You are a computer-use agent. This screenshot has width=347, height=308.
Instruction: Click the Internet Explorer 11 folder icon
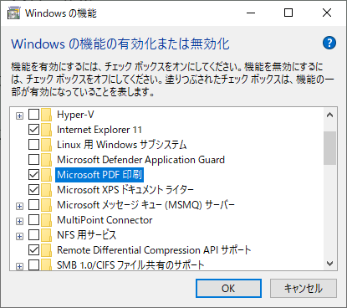tap(46, 130)
